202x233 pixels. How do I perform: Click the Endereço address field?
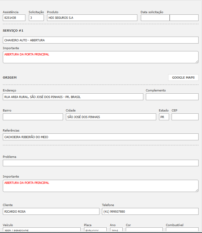coord(73,97)
